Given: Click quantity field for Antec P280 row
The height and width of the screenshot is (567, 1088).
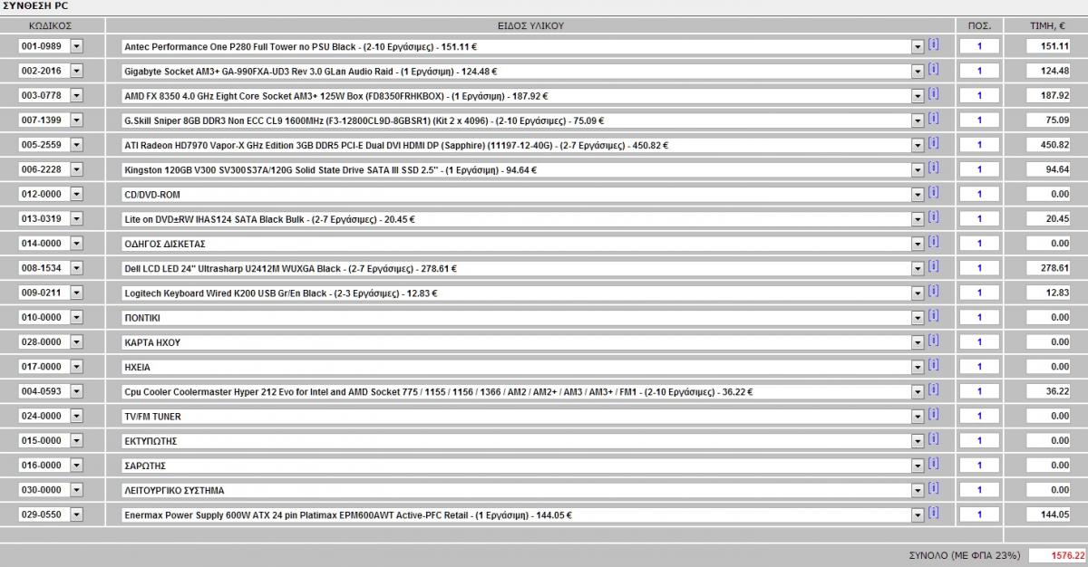Looking at the screenshot, I should point(980,46).
